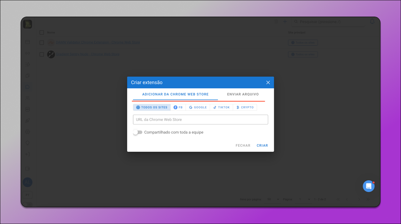Click the Site principal column header
Screen dimensions: 401x224
tap(297, 32)
